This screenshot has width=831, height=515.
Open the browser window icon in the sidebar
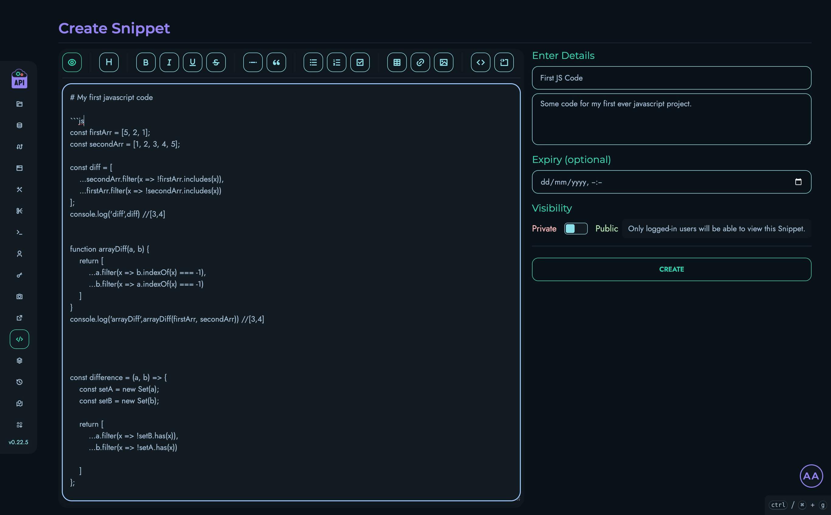pos(19,168)
